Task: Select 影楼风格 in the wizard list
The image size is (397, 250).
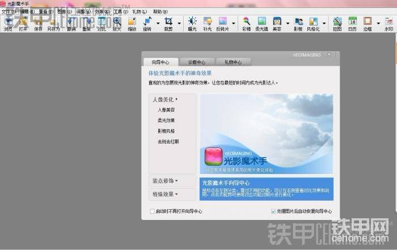Action: (x=166, y=131)
